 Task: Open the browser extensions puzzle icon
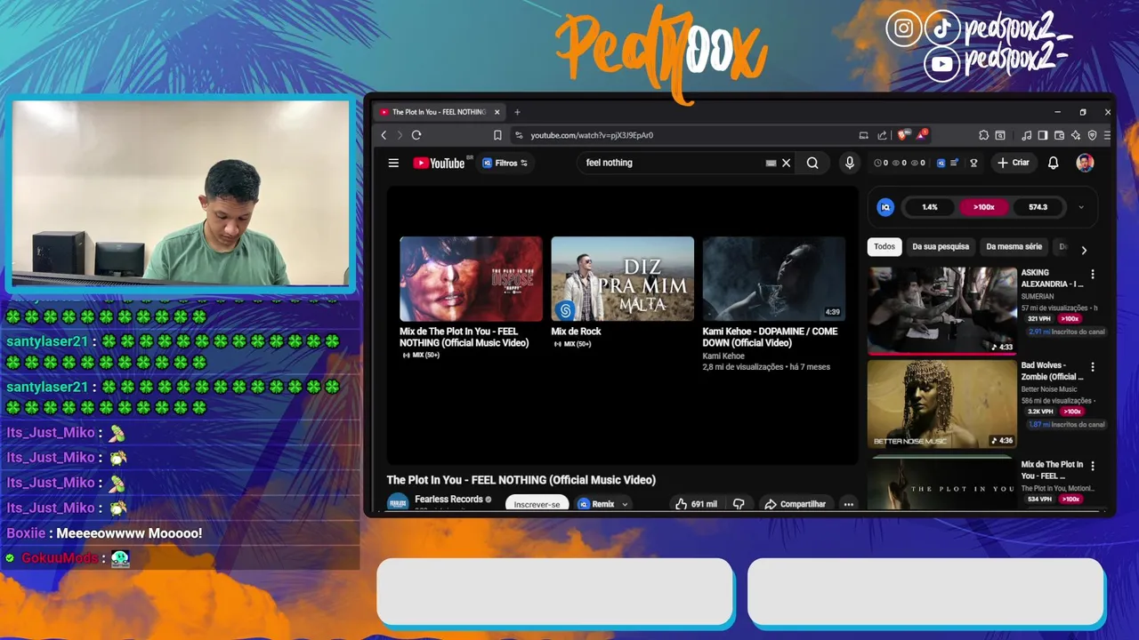(983, 135)
